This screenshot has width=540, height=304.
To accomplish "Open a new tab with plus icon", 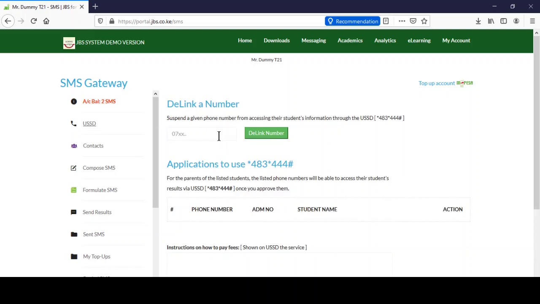I will (95, 7).
